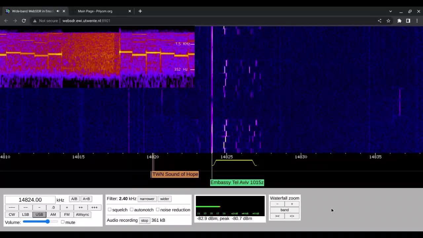Click the 14815 mark on the frequency scale

coord(78,157)
